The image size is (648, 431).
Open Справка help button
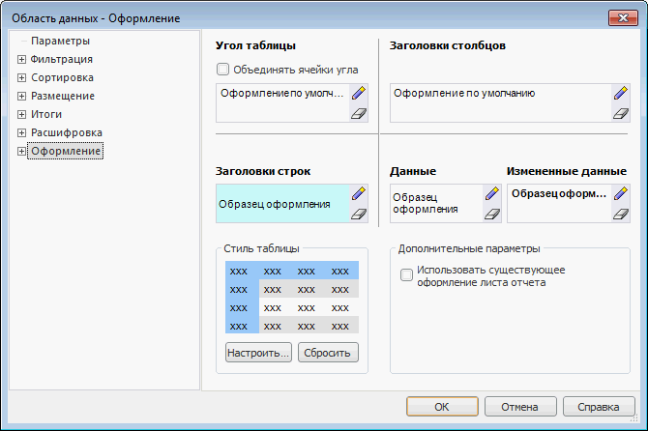click(599, 406)
